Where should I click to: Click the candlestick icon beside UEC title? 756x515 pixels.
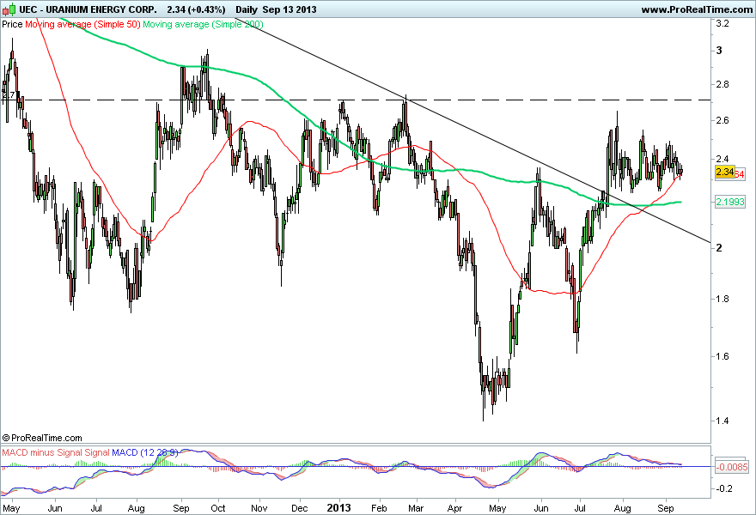9,9
